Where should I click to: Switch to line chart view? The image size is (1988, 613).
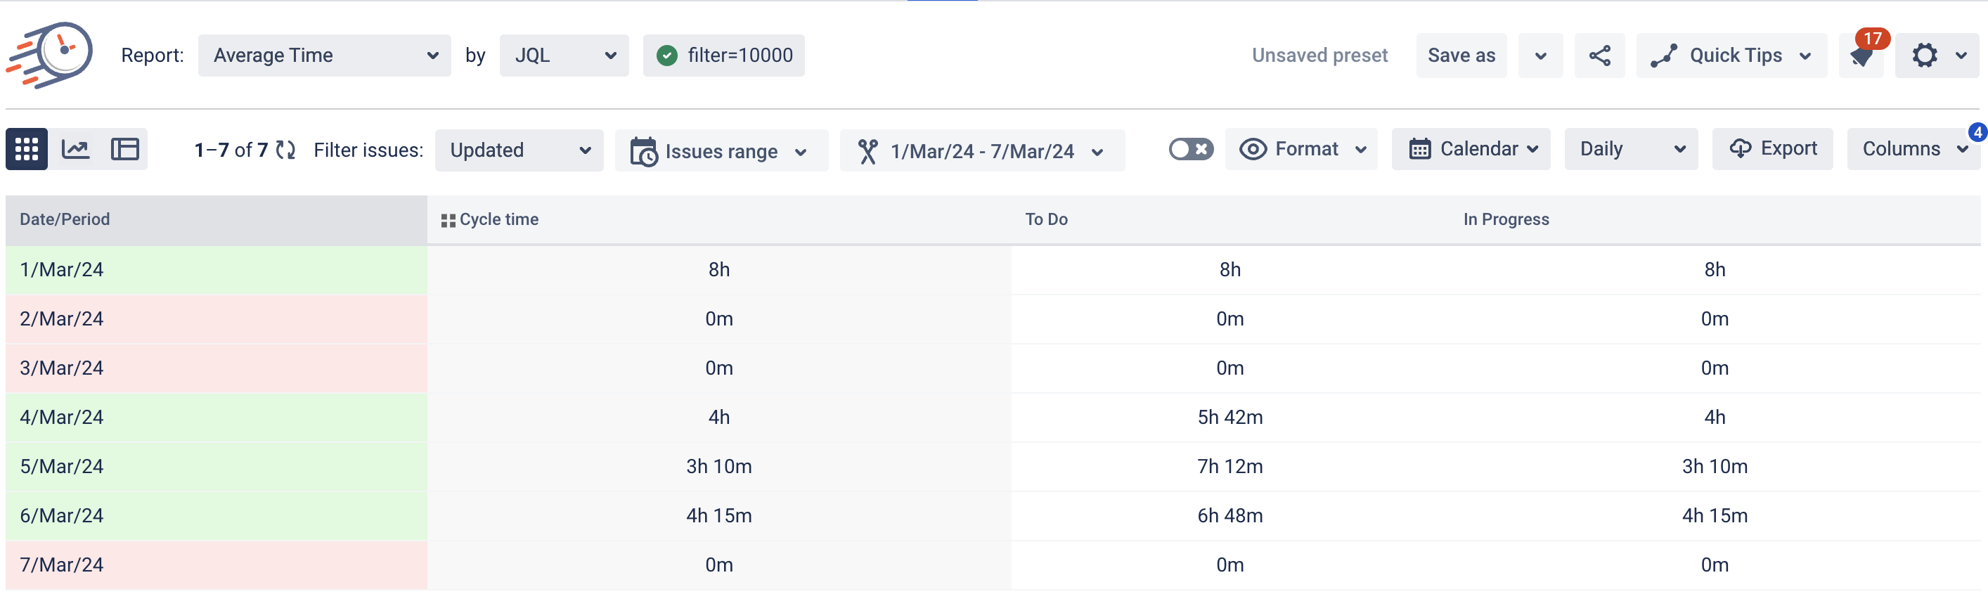[x=76, y=149]
